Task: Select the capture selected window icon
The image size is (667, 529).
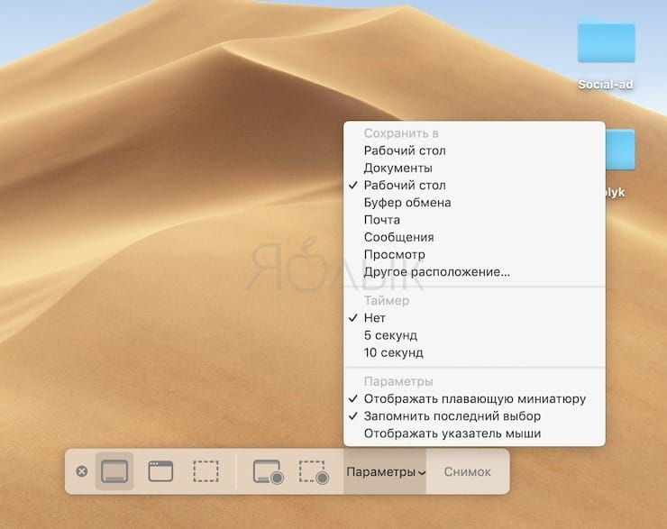Action: tap(160, 471)
